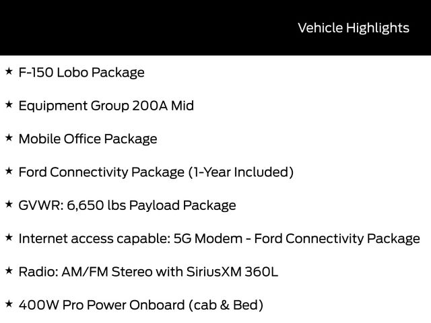Screen dimensions: 431x323
Task: Click the 400W Pro Power Onboard text
Action: click(101, 305)
